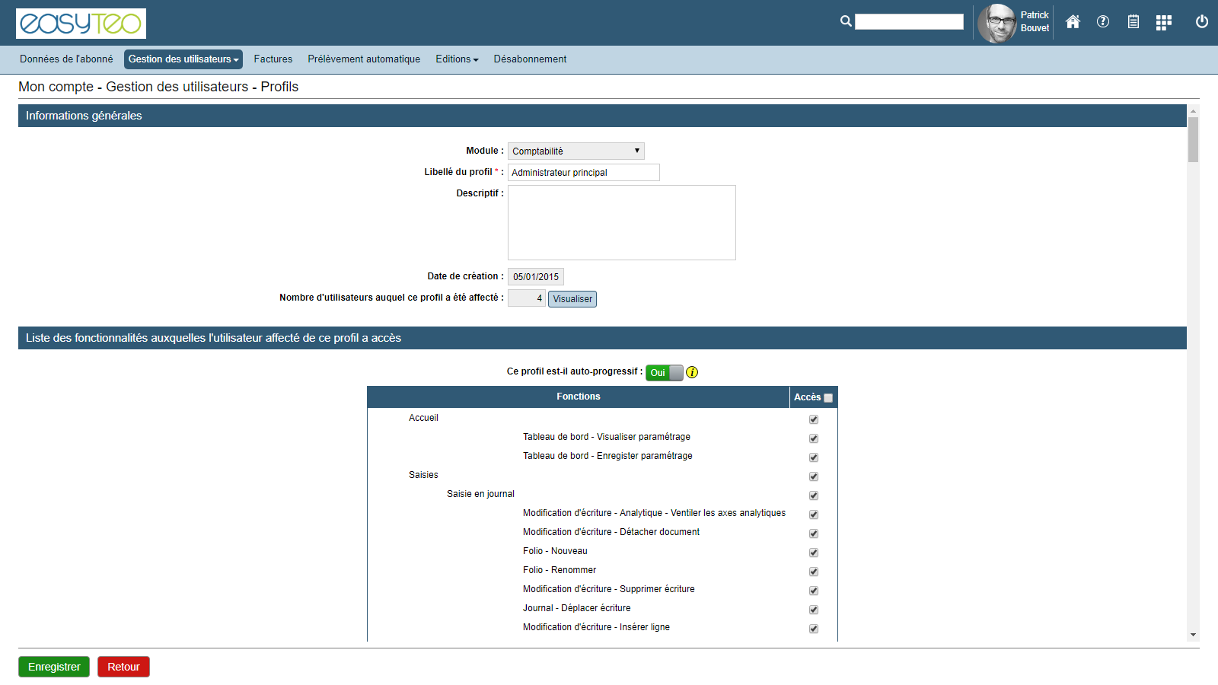The width and height of the screenshot is (1218, 685).
Task: Open the Module Comptabilité dropdown
Action: pos(576,151)
